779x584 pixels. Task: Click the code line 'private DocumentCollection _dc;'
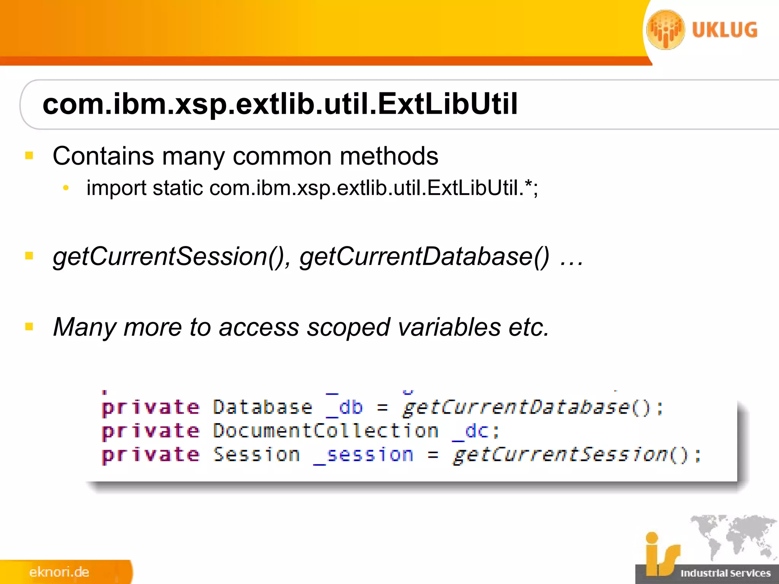[300, 432]
